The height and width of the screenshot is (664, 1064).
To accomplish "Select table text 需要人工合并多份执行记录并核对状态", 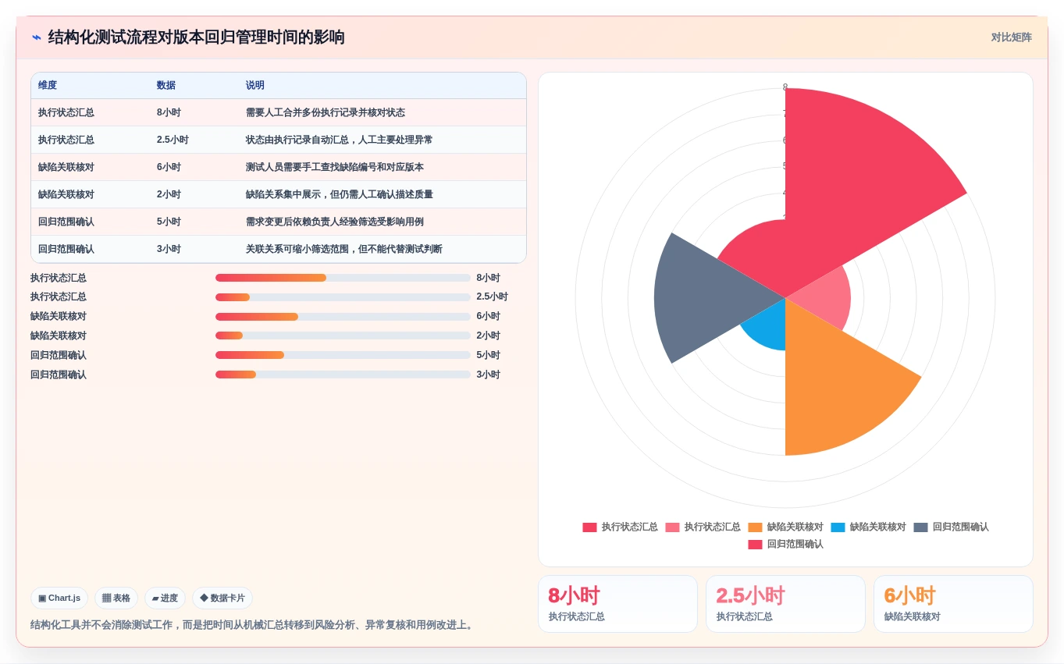I will [x=326, y=113].
